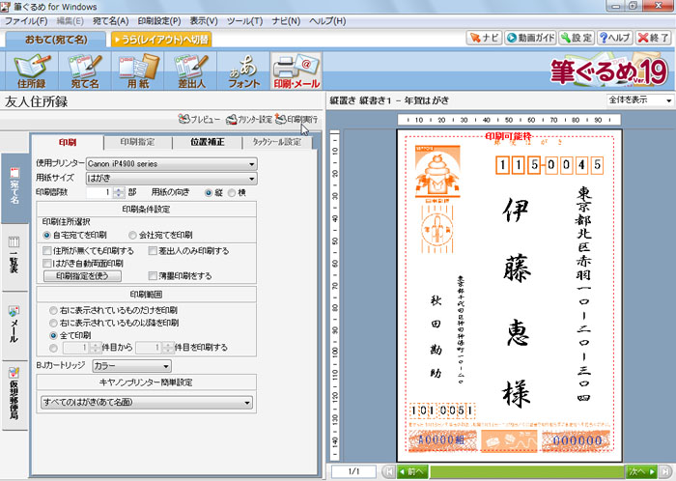Jump to the last record in preview
676x481 pixels.
tap(664, 471)
